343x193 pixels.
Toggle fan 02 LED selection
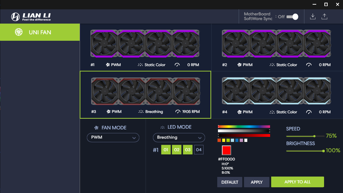177,150
